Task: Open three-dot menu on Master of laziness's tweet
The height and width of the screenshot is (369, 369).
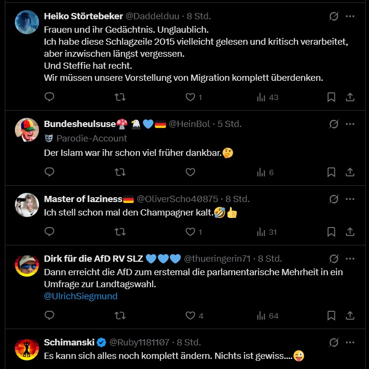Action: click(x=350, y=199)
